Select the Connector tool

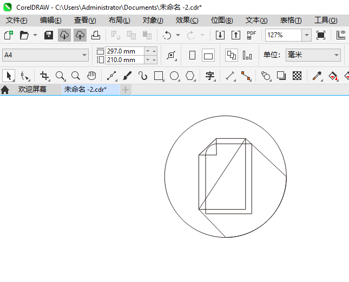246,76
